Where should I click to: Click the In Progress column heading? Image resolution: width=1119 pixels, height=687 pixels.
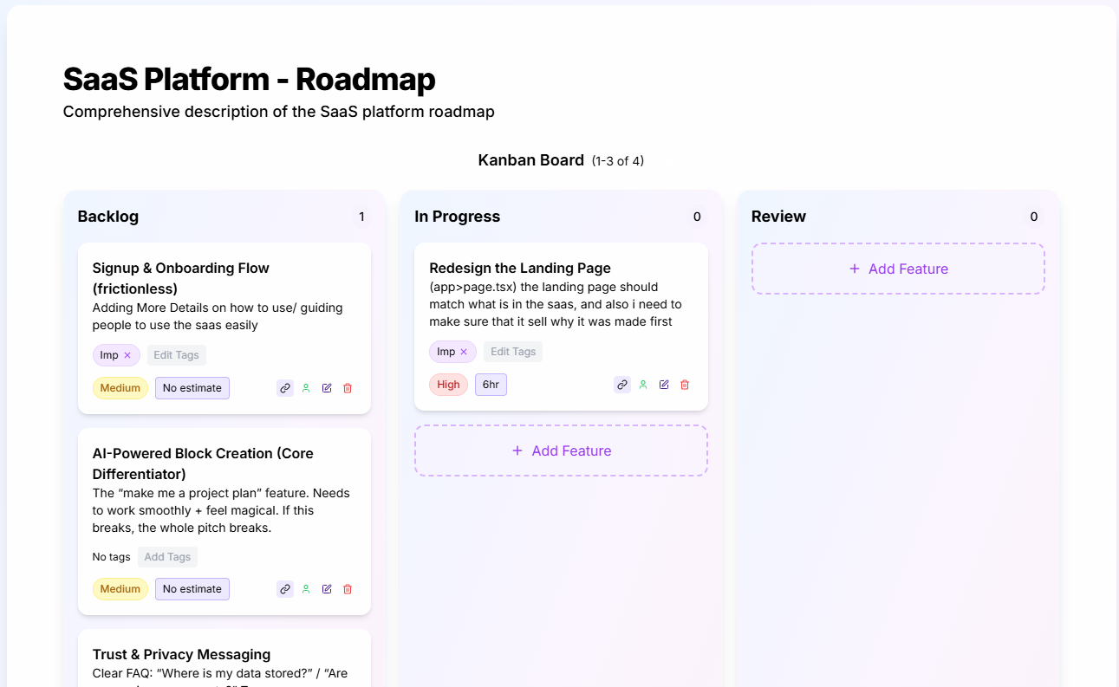click(x=458, y=217)
